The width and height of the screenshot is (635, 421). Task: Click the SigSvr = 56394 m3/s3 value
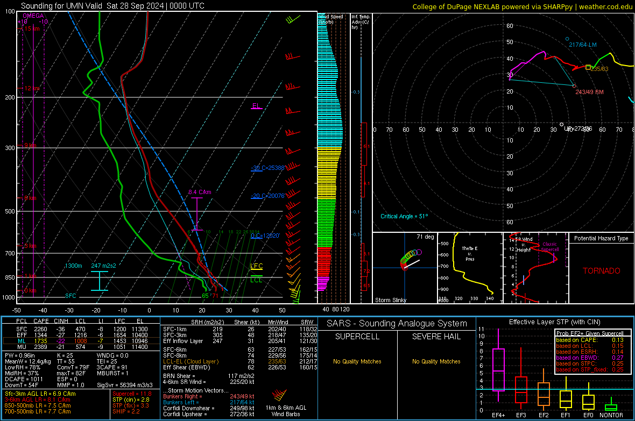click(125, 385)
